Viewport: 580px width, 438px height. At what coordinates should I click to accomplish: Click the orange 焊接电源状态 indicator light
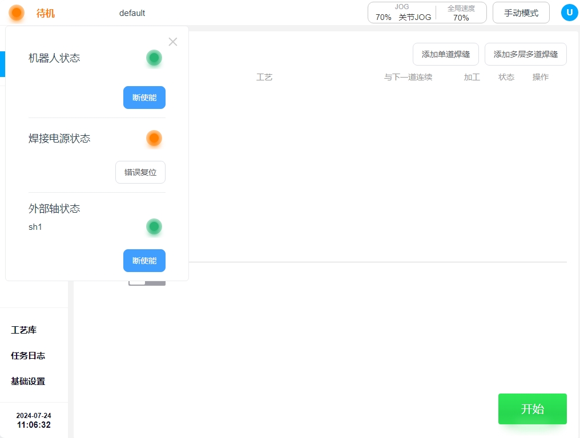[154, 138]
